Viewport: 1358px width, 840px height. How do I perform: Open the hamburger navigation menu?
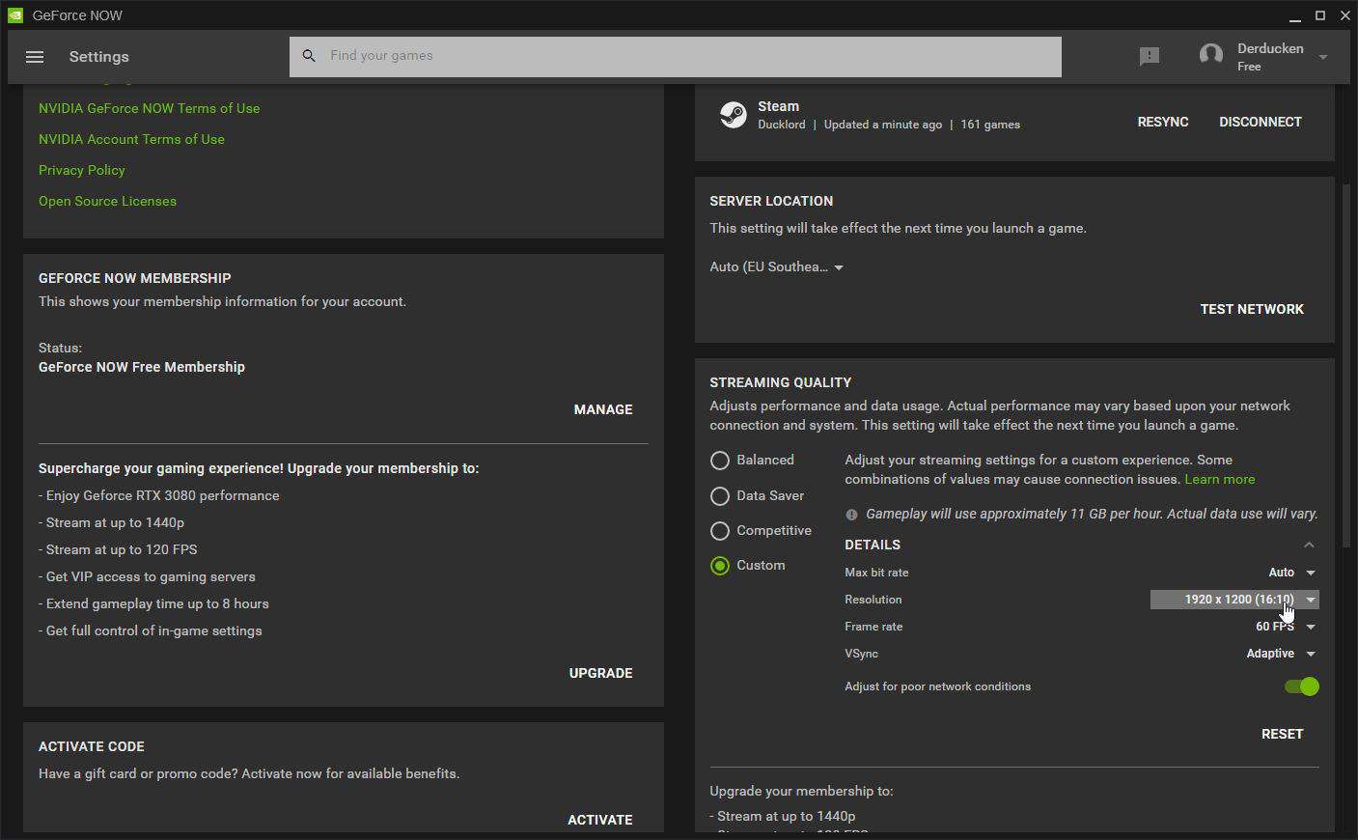(x=35, y=57)
